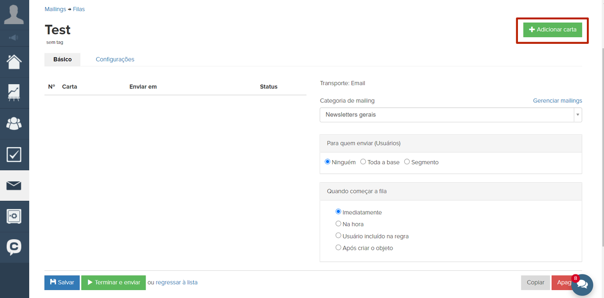Open the floating support chat widget
The width and height of the screenshot is (604, 298).
tap(582, 284)
